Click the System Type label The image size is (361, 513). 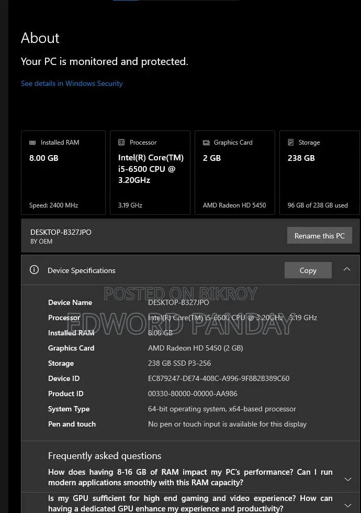69,409
